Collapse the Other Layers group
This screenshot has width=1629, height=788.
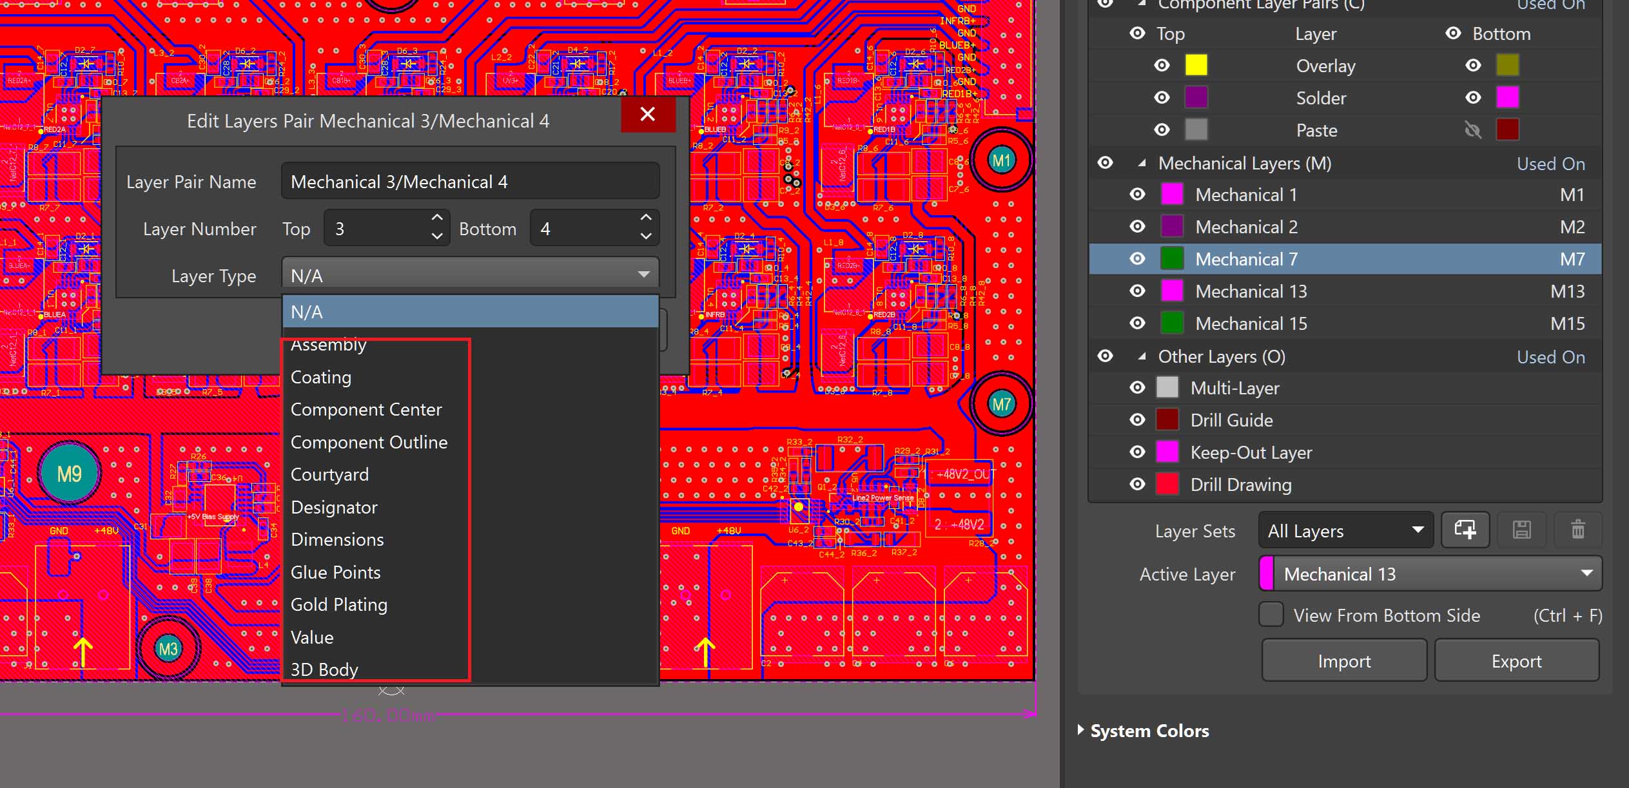coord(1142,356)
